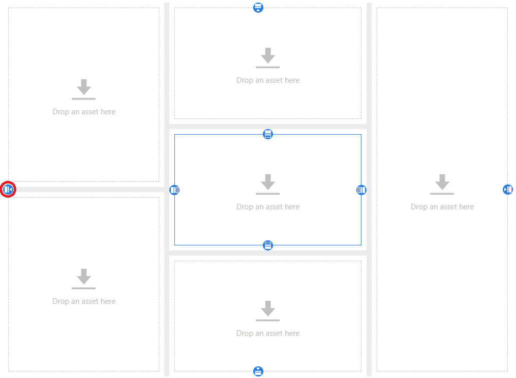Click the split-row handle on the selected cell's bottom edge
The width and height of the screenshot is (516, 378).
pyautogui.click(x=268, y=245)
